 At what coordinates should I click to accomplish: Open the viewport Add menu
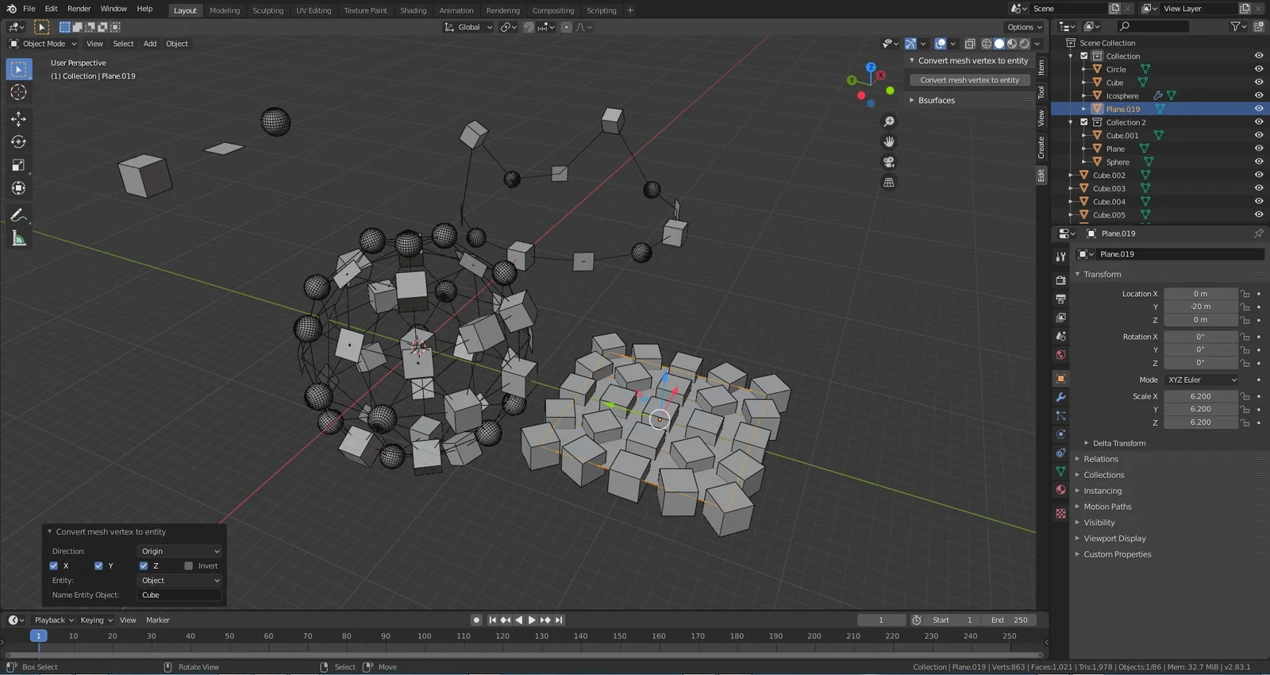(x=150, y=44)
